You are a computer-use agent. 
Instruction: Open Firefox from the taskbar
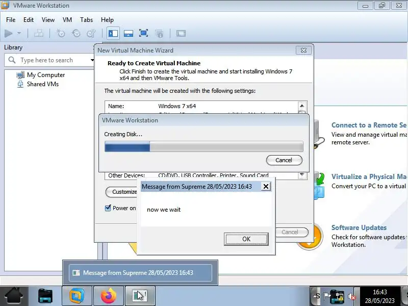109,296
